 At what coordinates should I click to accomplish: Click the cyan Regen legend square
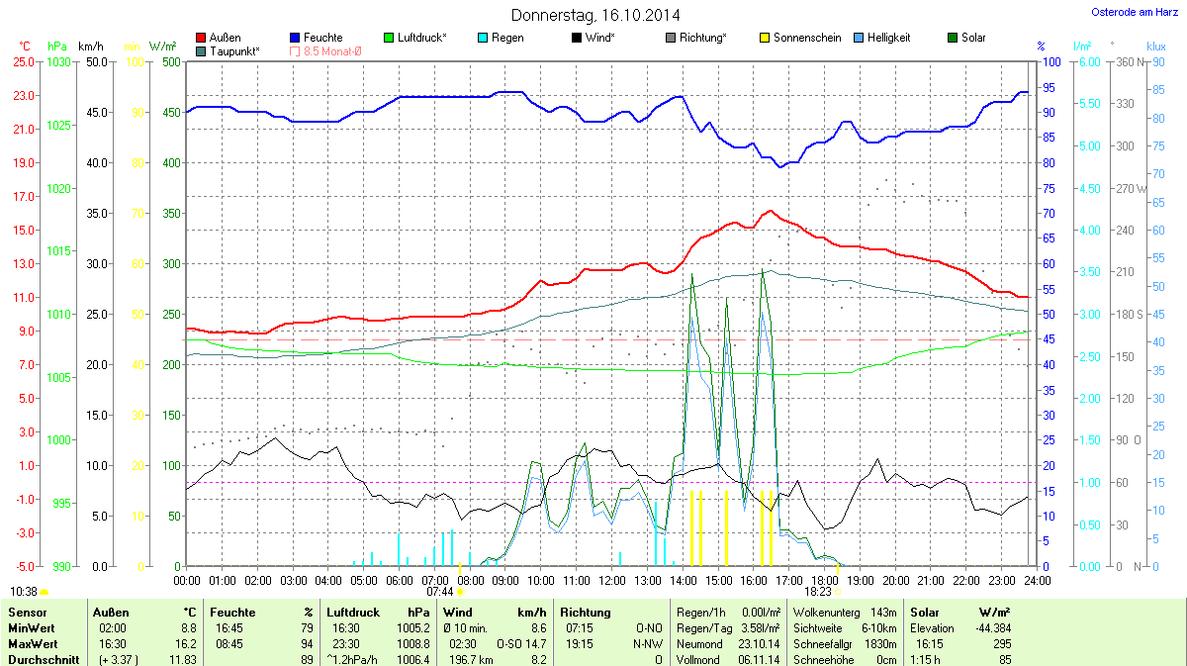(x=483, y=38)
